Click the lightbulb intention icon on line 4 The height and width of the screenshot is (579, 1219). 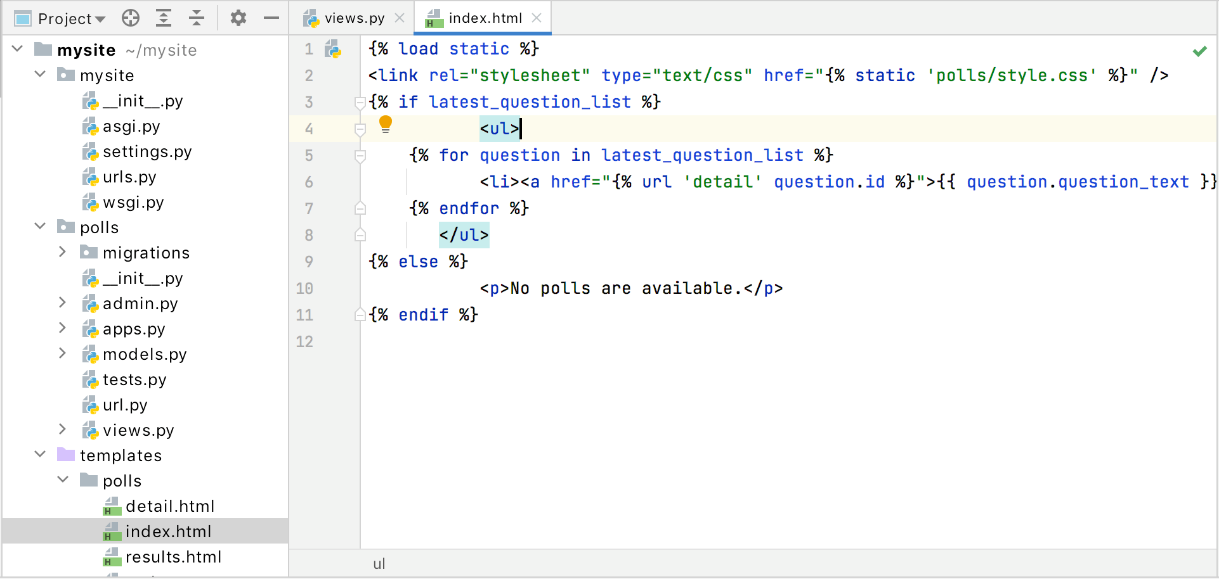click(386, 124)
